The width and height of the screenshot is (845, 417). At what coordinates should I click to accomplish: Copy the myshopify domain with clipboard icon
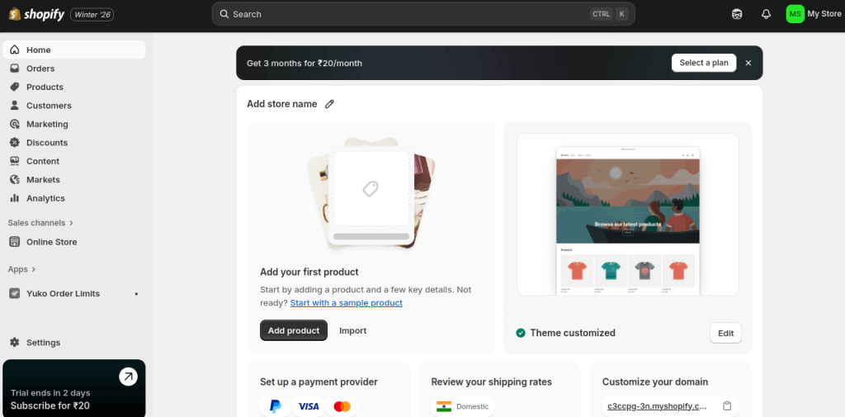727,406
